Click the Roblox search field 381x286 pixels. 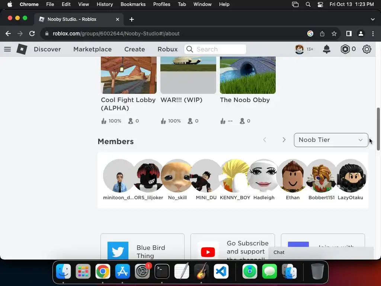tap(215, 49)
